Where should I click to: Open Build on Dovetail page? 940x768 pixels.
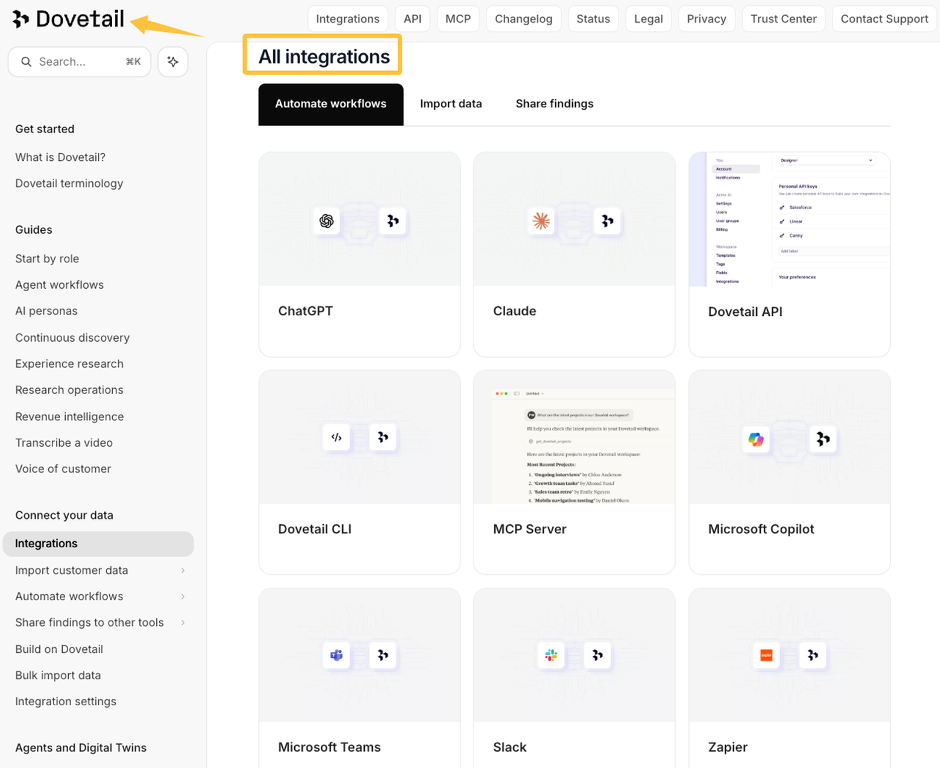[59, 649]
